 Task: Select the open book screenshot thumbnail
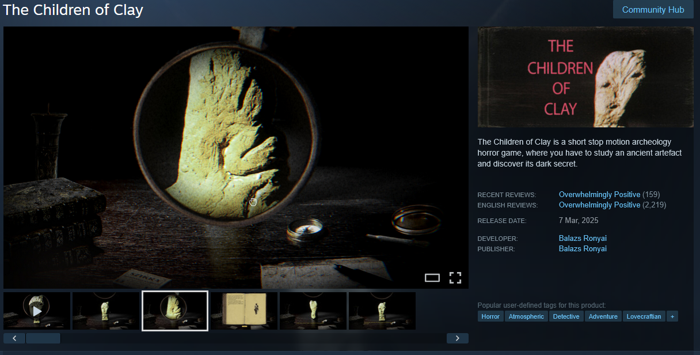click(244, 311)
